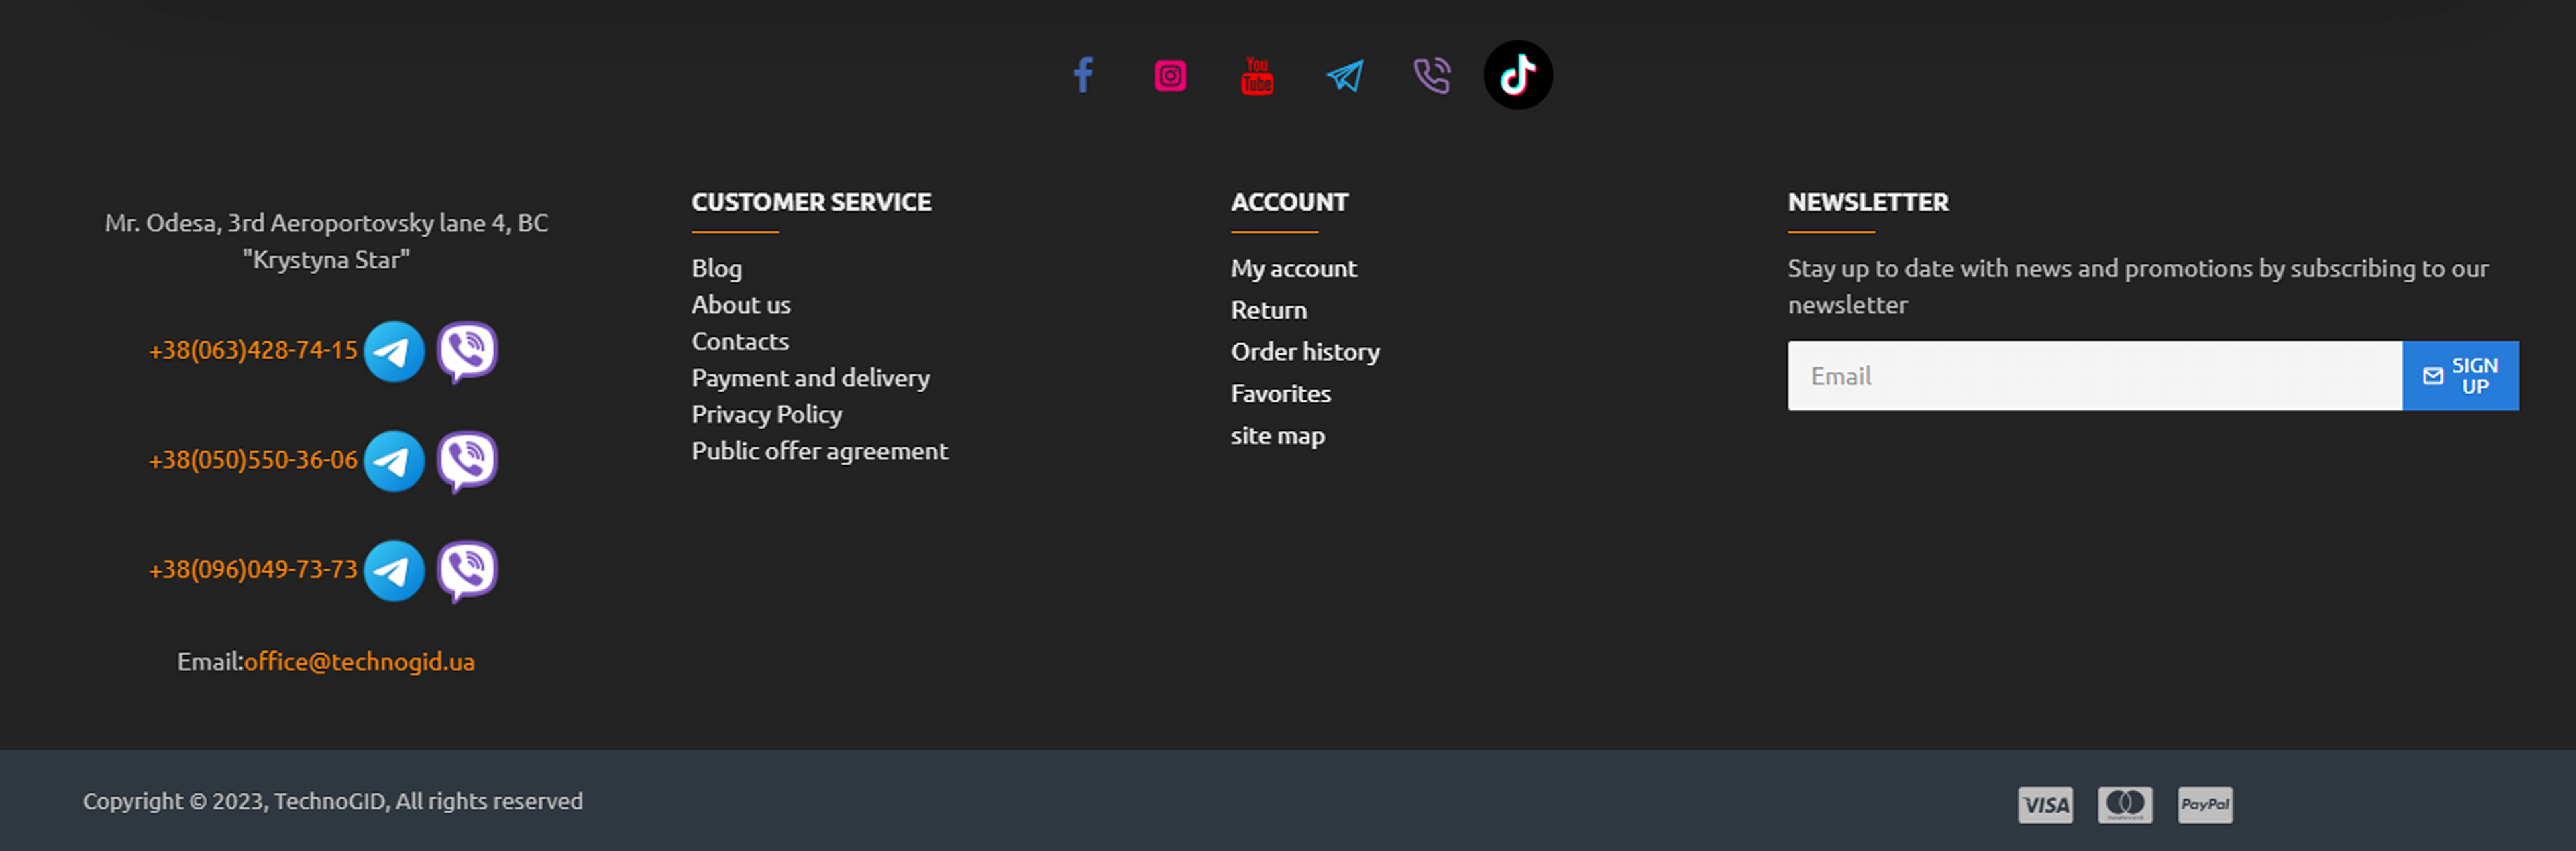This screenshot has height=851, width=2576.
Task: Call phone number +38(050)550-36-06
Action: tap(253, 460)
